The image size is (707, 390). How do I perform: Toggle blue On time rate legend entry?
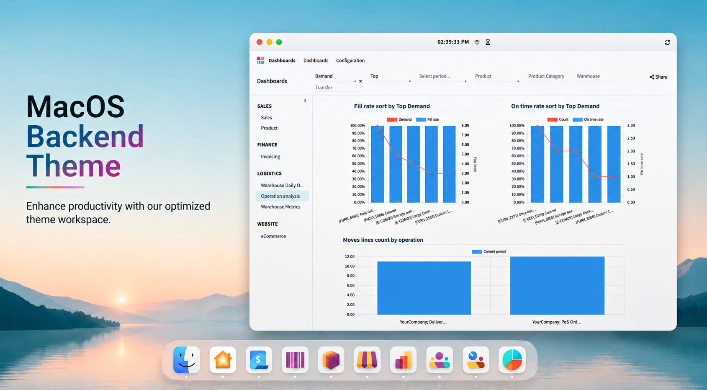tap(588, 119)
